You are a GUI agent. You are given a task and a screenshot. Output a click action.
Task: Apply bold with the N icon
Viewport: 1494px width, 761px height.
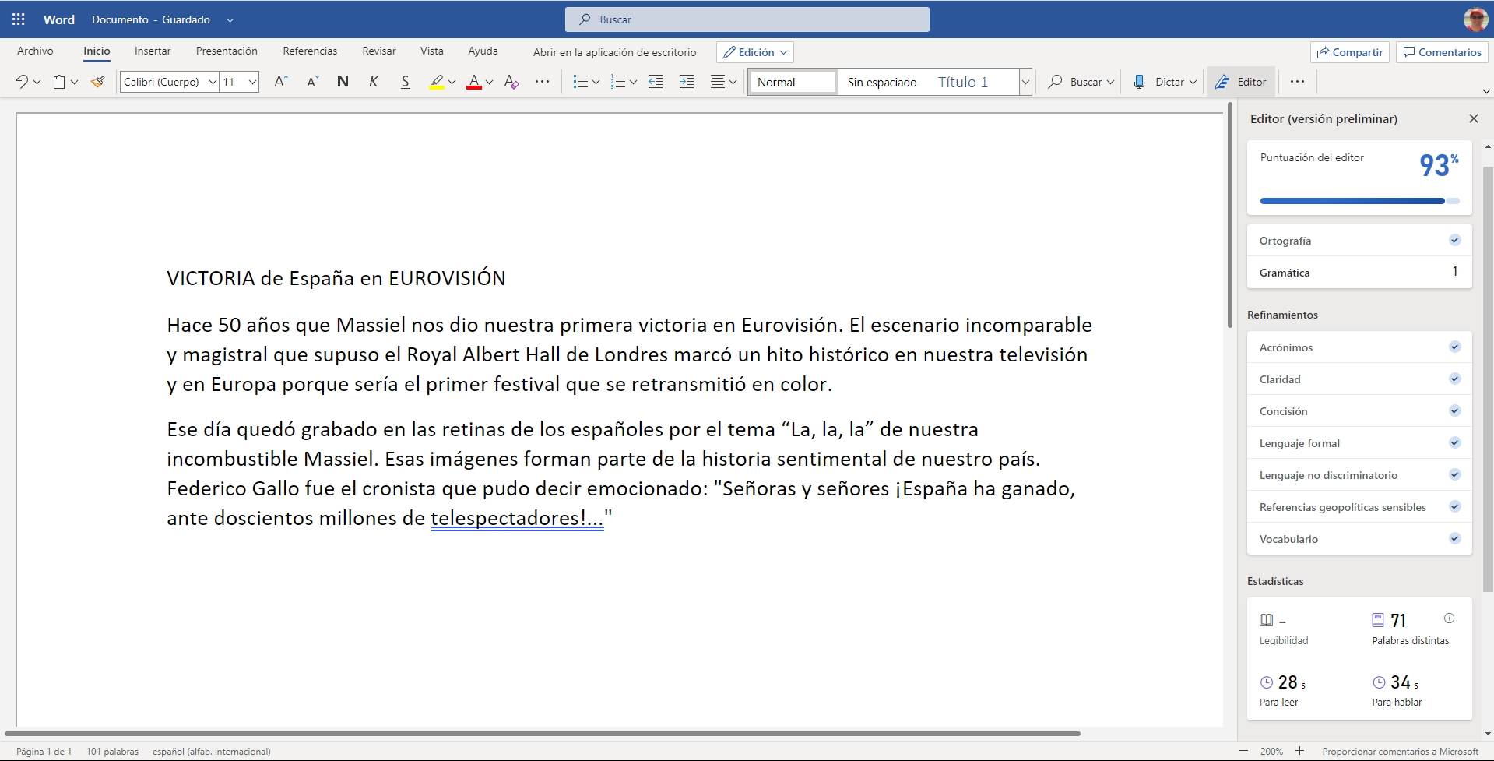pyautogui.click(x=343, y=82)
